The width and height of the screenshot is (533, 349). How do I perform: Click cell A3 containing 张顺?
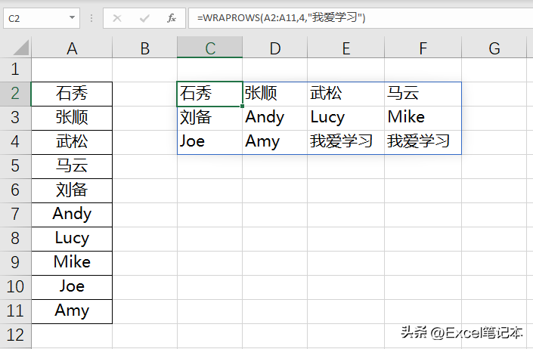[x=72, y=118]
